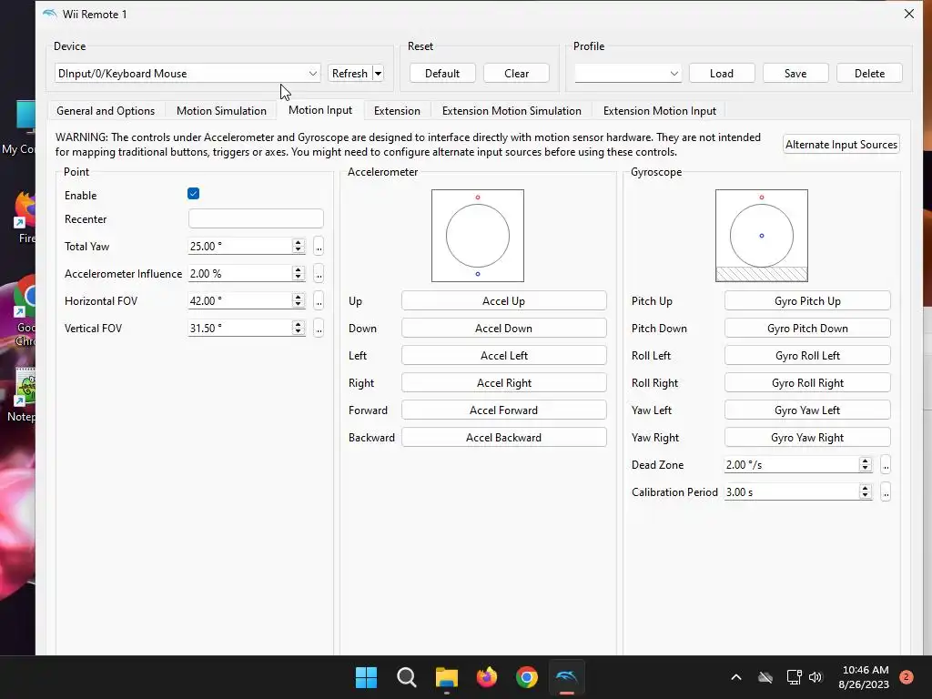Click the Recenter mapping field
This screenshot has height=699, width=932.
[x=256, y=218]
